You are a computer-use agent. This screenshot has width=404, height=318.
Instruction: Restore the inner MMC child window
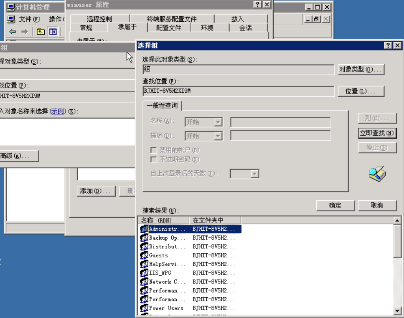(x=317, y=19)
